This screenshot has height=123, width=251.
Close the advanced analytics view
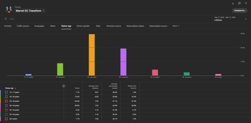pyautogui.click(x=246, y=3)
